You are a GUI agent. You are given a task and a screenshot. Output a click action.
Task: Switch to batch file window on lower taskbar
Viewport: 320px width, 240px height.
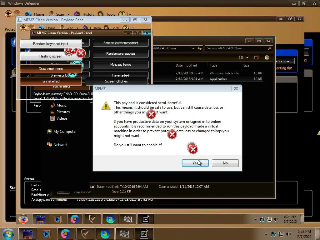click(x=144, y=234)
